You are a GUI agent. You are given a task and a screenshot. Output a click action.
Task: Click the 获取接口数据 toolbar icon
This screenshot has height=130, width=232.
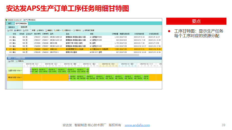[x=83, y=30]
